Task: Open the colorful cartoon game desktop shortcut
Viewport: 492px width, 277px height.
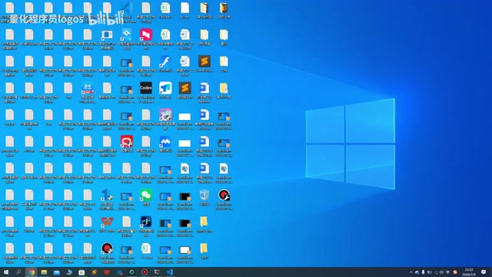Action: [x=165, y=115]
